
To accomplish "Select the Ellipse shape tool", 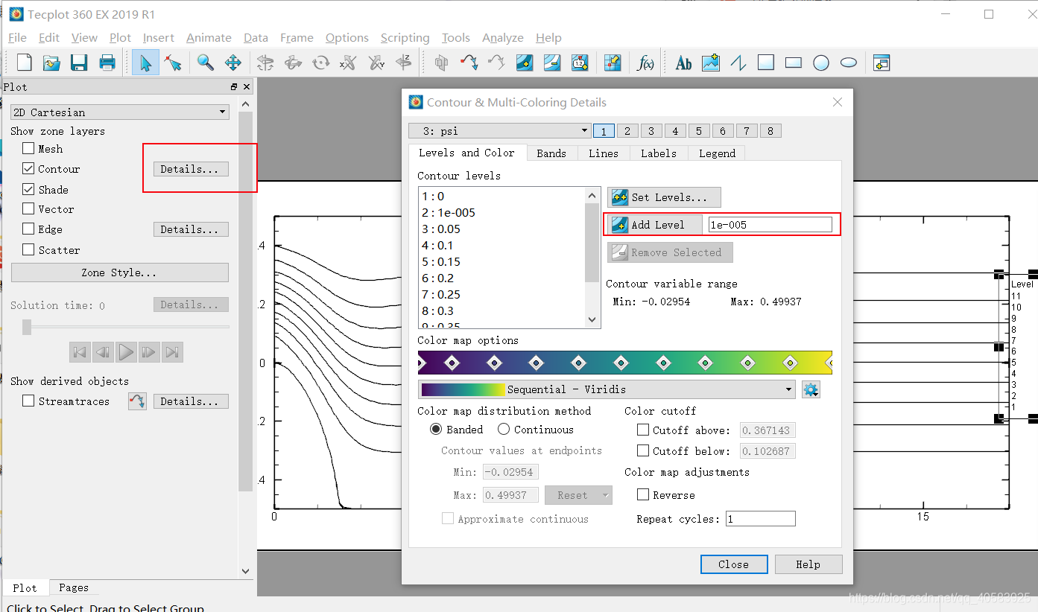I will 848,63.
